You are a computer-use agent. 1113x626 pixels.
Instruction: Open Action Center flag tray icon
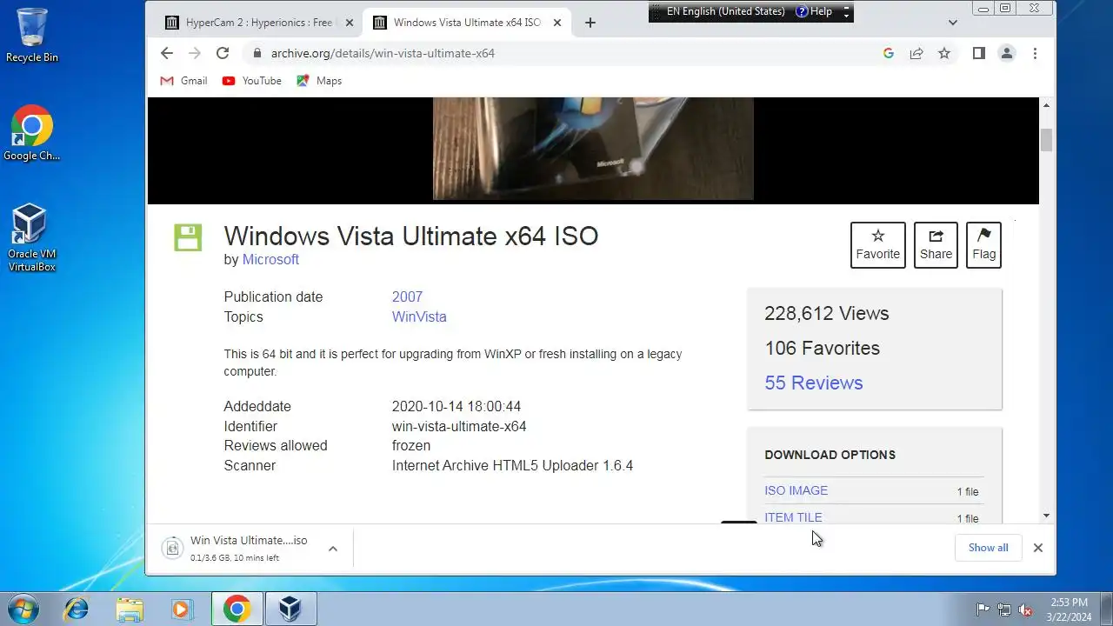pyautogui.click(x=983, y=609)
